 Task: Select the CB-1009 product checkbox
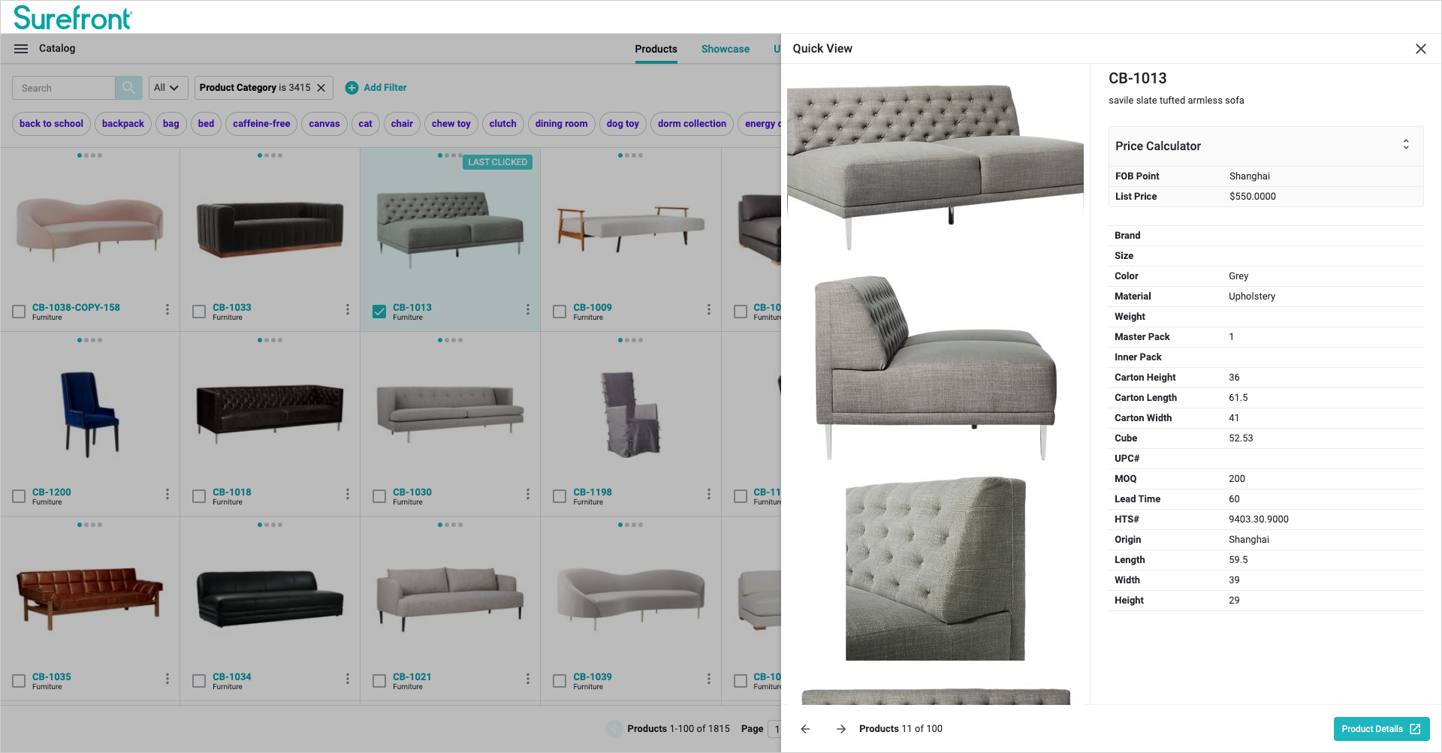click(x=560, y=312)
